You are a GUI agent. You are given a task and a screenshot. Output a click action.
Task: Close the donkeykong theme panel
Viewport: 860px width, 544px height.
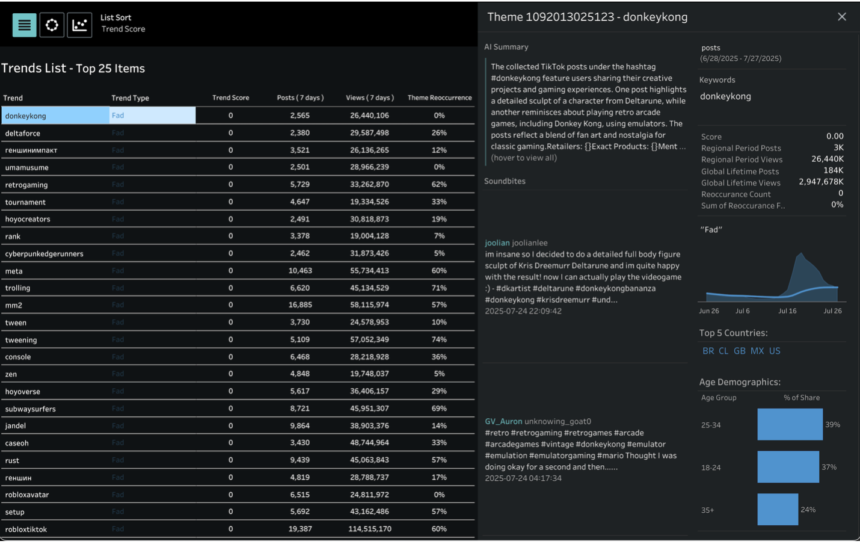841,17
